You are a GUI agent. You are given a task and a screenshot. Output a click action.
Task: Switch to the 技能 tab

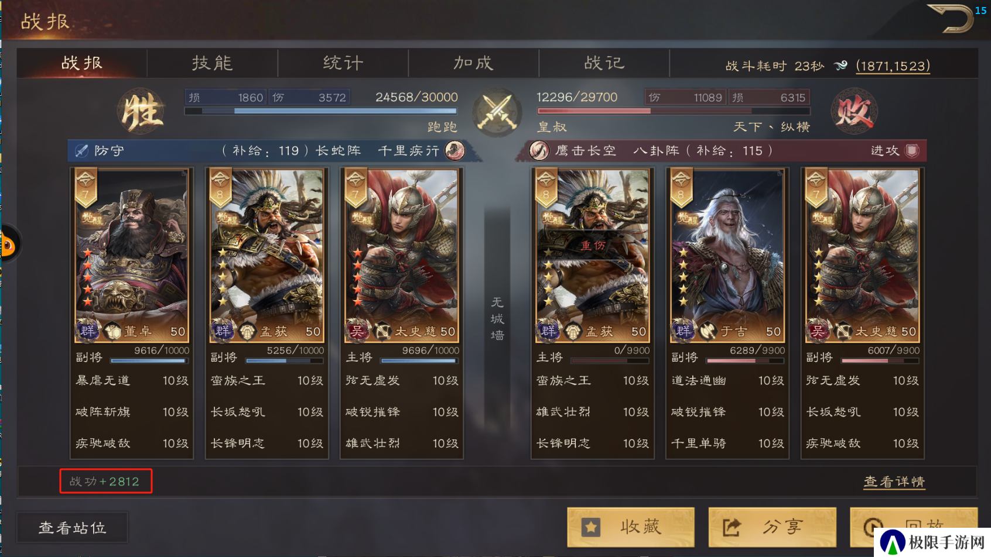213,63
